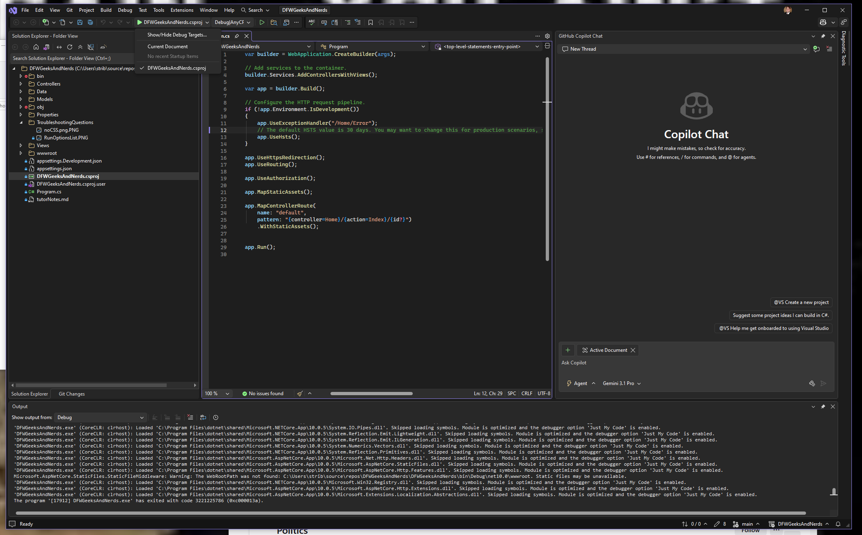Open the Build menu
The height and width of the screenshot is (535, 862).
point(105,10)
